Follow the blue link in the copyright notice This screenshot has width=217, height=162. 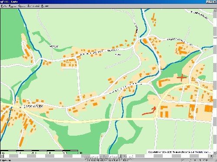pyautogui.click(x=203, y=152)
